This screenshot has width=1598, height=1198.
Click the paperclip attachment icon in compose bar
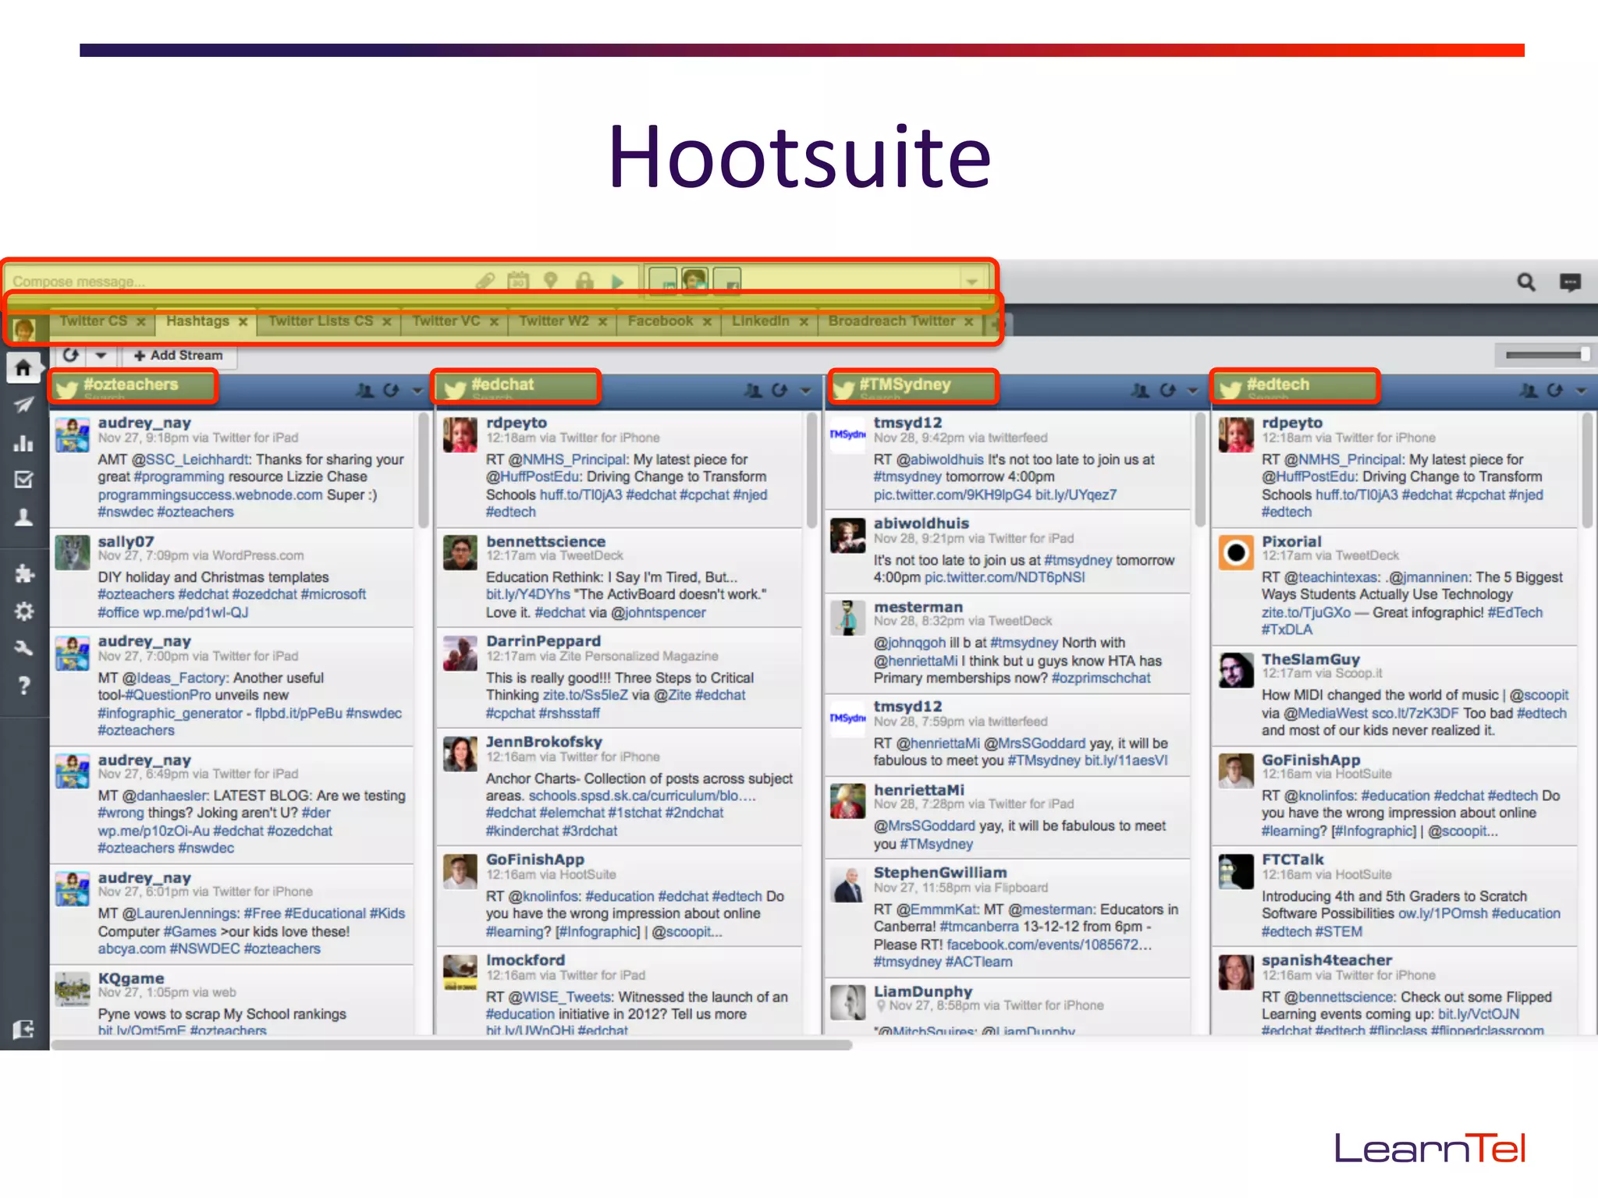tap(485, 281)
